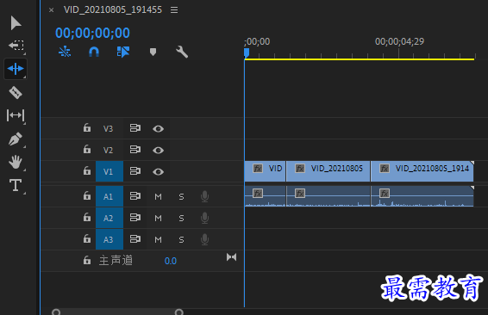Screen dimensions: 488x315
Task: Toggle lock on track A3
Action: [x=87, y=238]
